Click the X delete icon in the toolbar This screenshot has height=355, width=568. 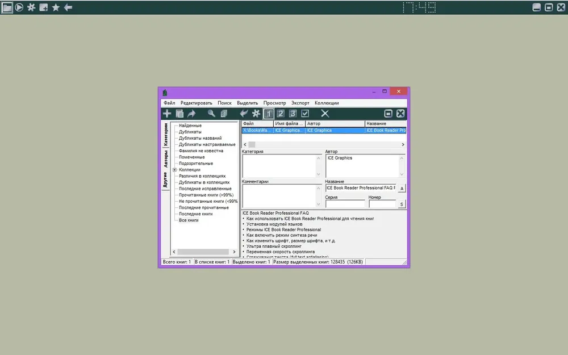point(325,114)
